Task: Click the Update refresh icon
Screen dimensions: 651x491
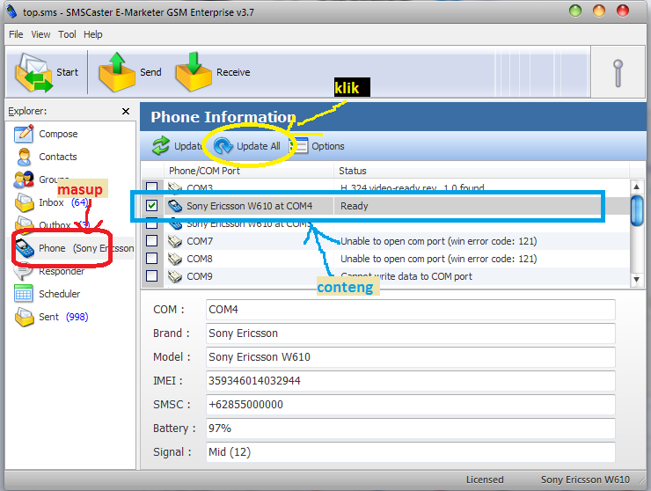Action: pos(161,146)
